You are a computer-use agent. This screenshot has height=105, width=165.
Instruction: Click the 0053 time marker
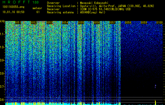[x=49, y=23]
